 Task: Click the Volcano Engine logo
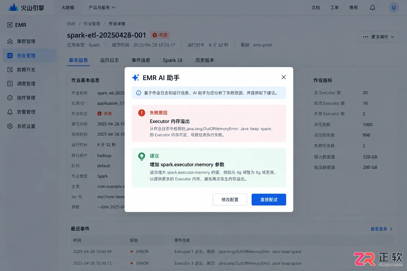point(26,7)
